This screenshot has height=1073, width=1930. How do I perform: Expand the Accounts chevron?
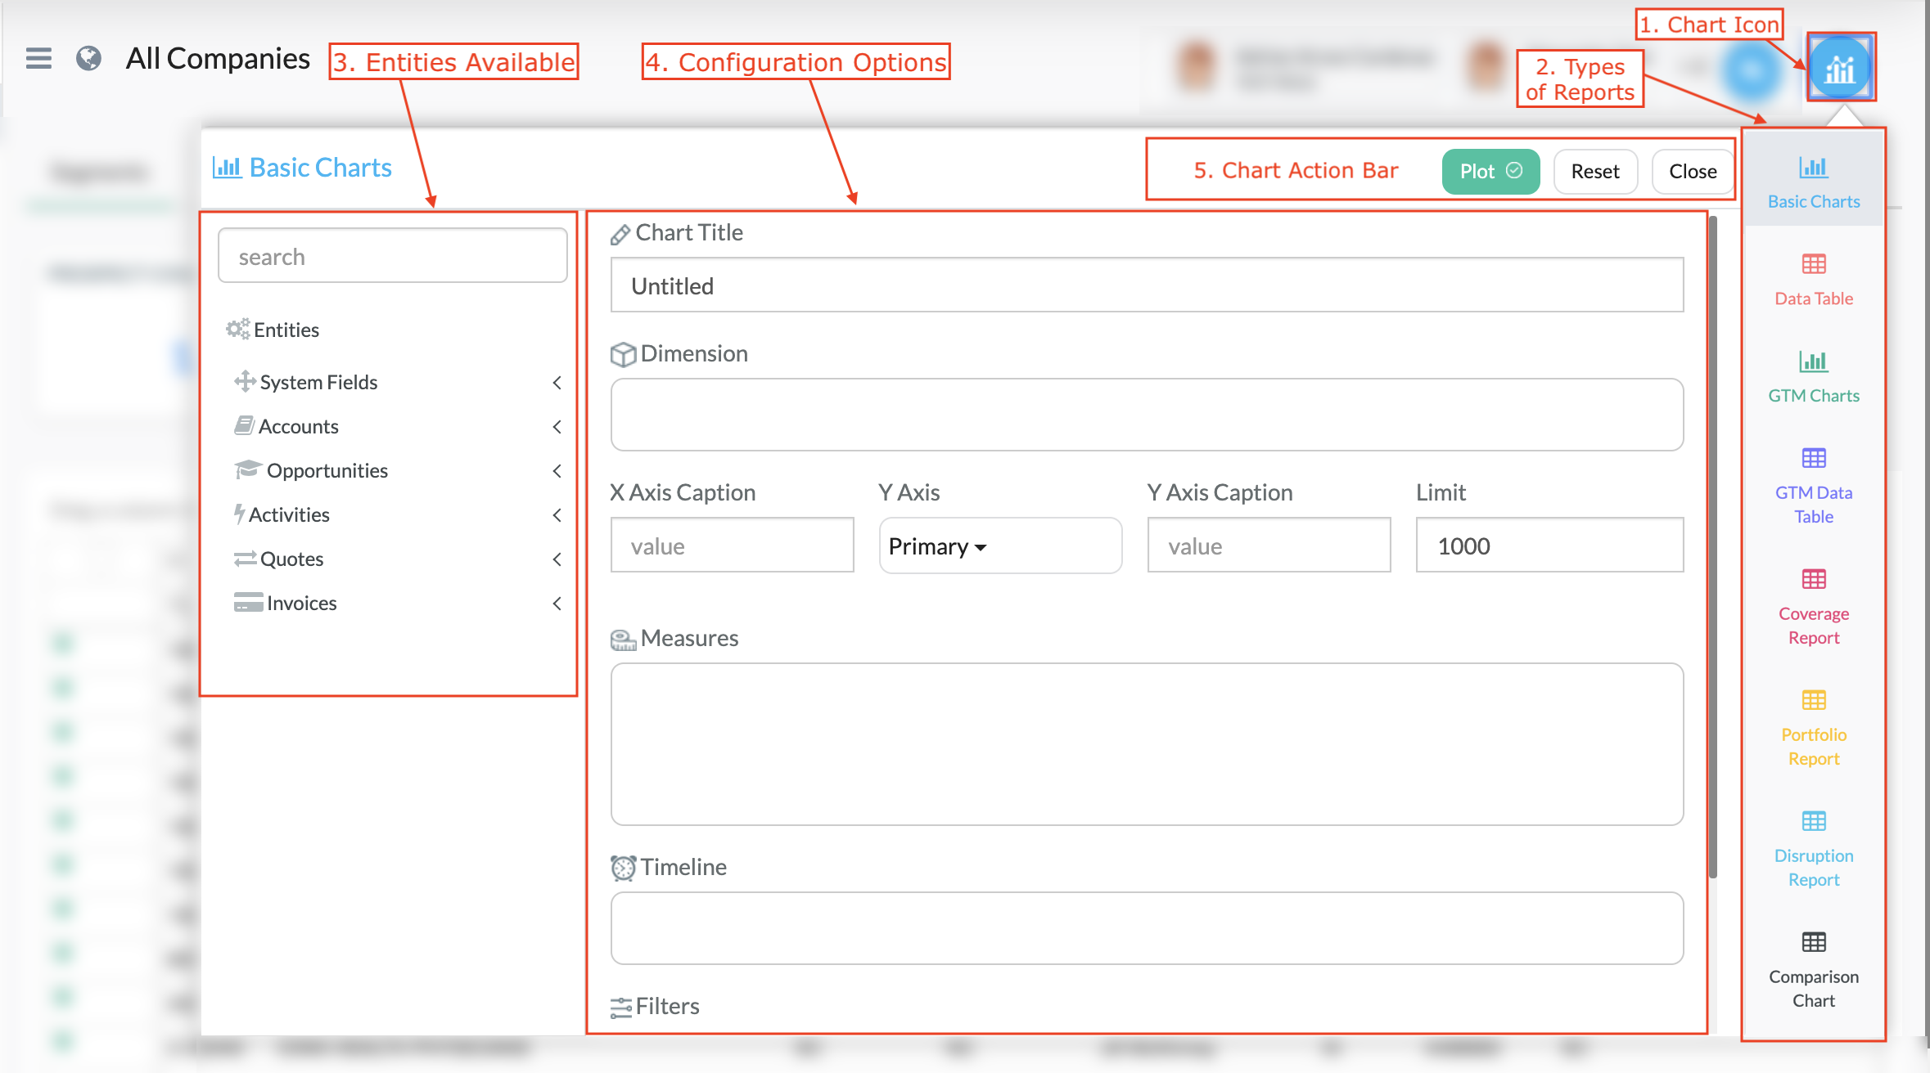point(557,426)
